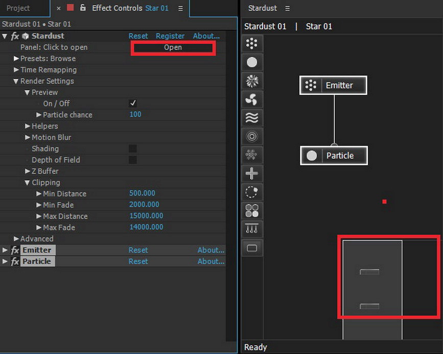Toggle the Stardust effect fx switch
The width and height of the screenshot is (443, 354).
(x=15, y=36)
